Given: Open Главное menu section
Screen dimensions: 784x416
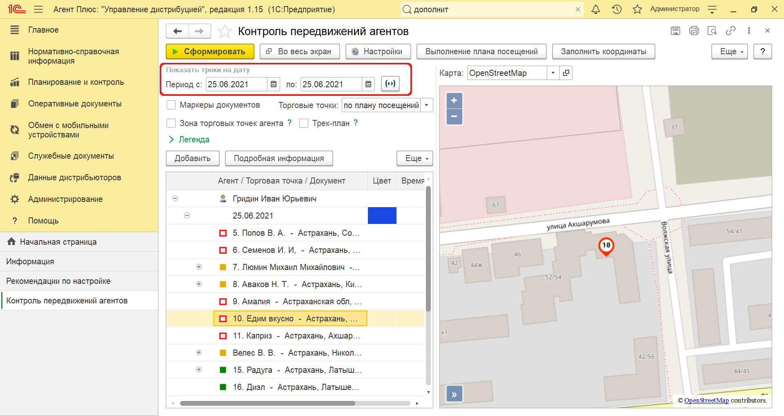Looking at the screenshot, I should (x=43, y=30).
